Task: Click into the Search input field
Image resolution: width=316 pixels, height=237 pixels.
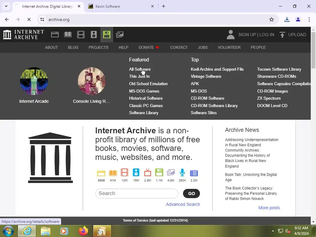Action: point(137,193)
